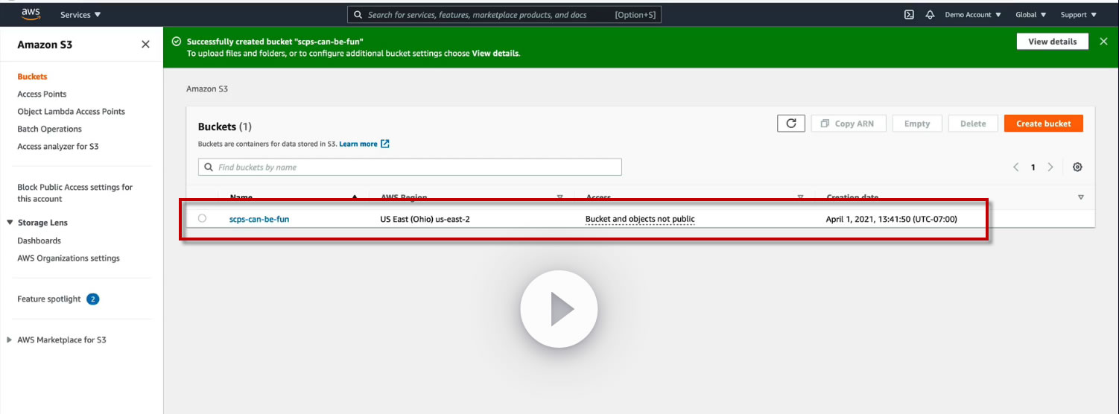The image size is (1119, 414).
Task: Open Object Lambda Access Points
Action: [71, 112]
